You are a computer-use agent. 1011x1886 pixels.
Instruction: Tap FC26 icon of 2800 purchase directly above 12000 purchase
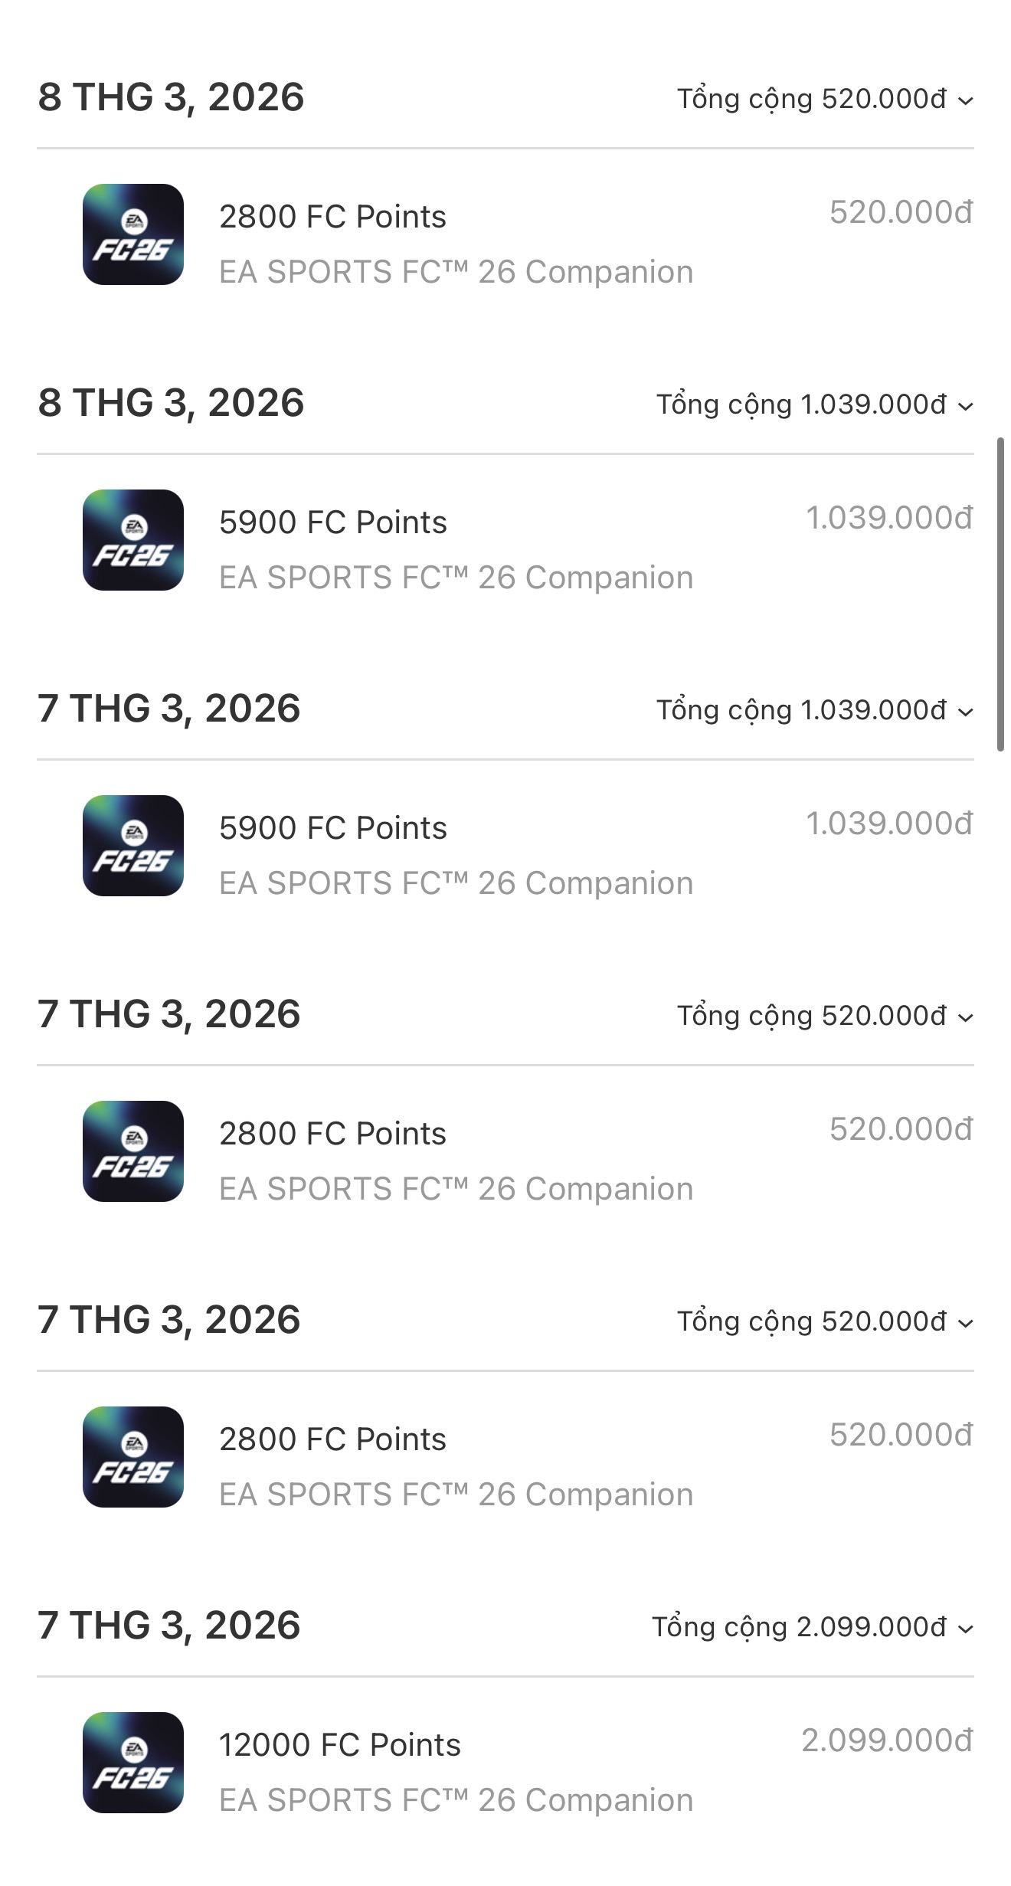pos(133,1456)
